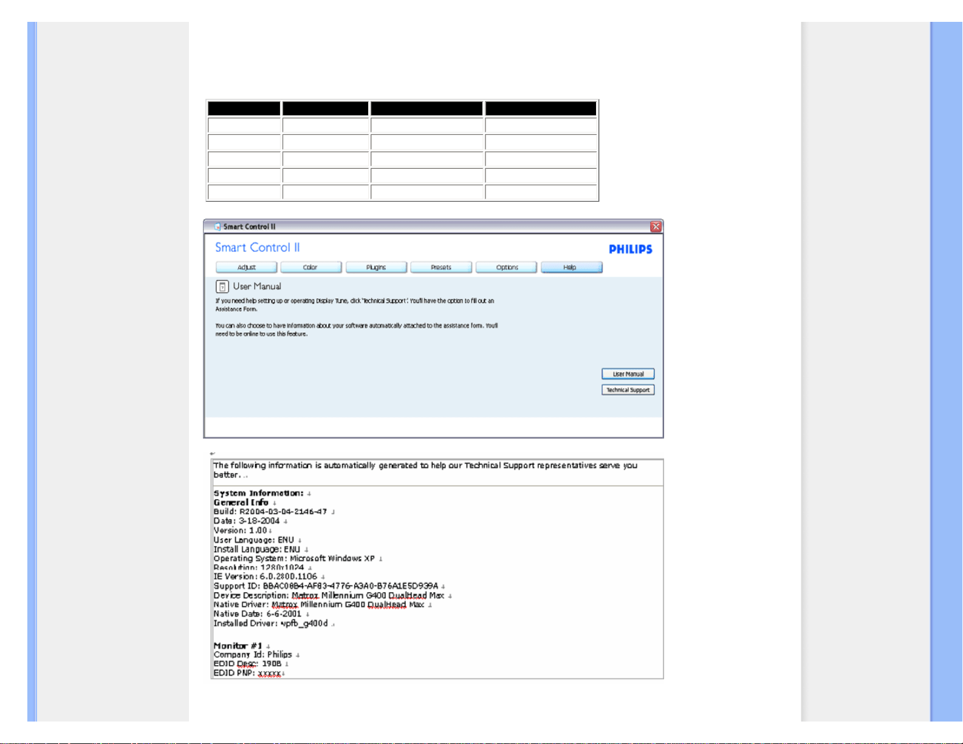963x744 pixels.
Task: Select the 'Device Description' Matrox line
Action: (x=329, y=595)
